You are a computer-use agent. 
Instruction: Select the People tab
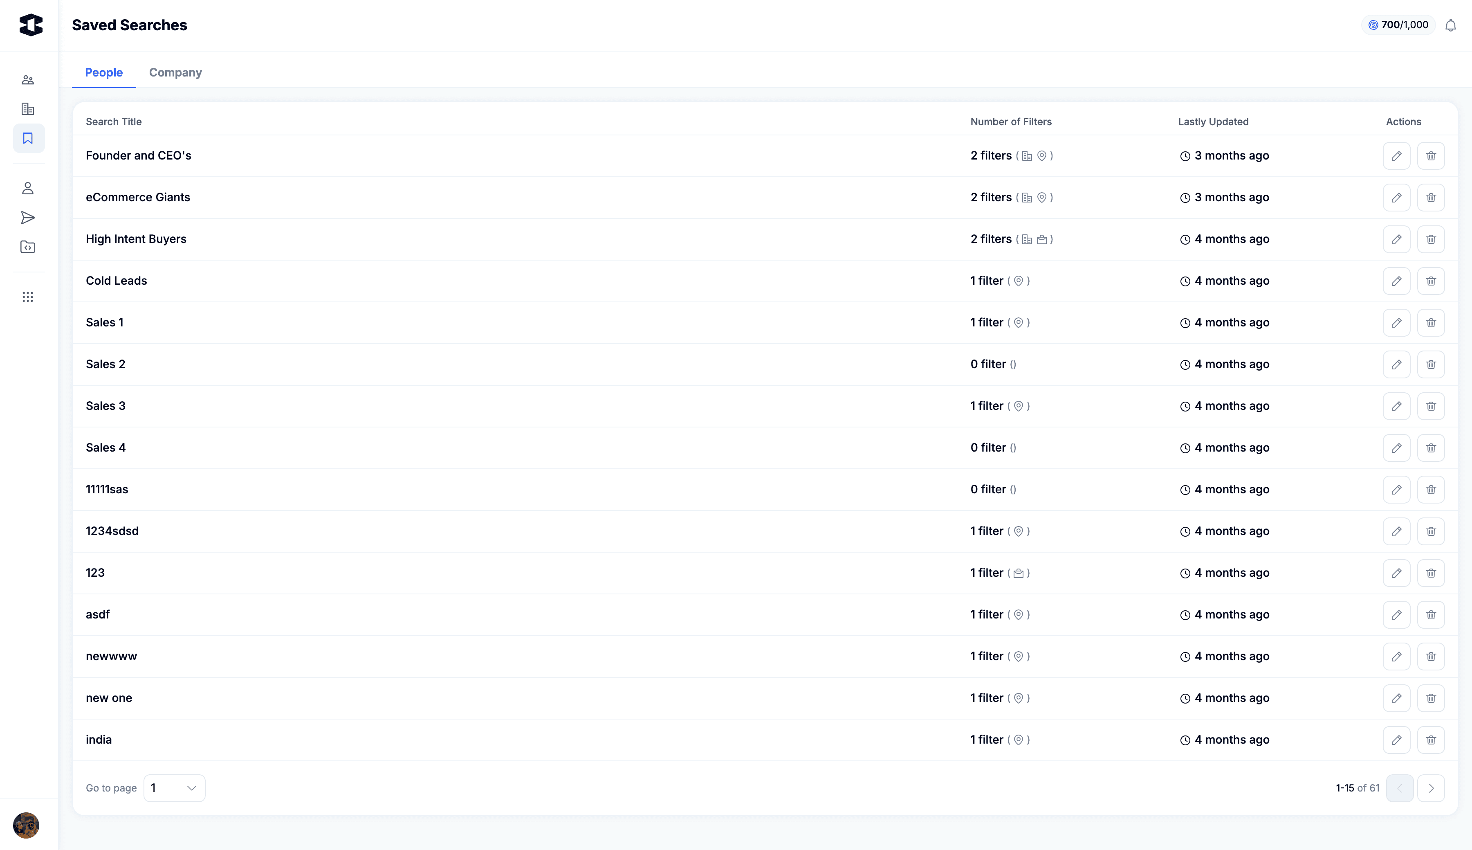pos(104,72)
